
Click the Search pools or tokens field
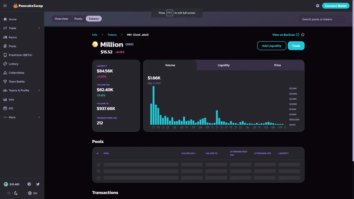pyautogui.click(x=322, y=19)
